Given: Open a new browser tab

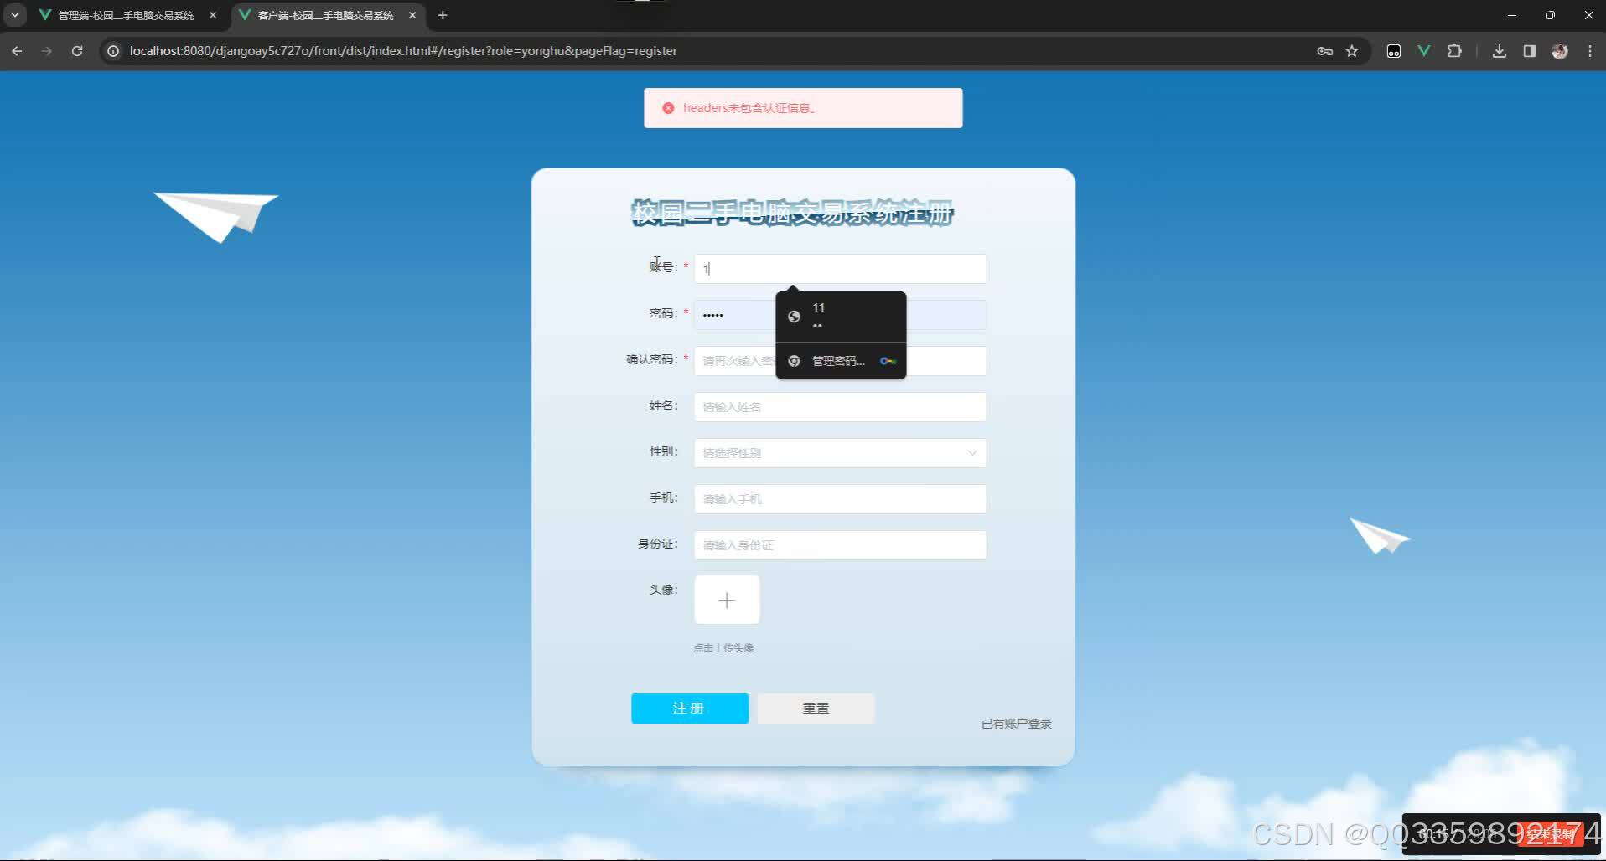Looking at the screenshot, I should pyautogui.click(x=443, y=15).
